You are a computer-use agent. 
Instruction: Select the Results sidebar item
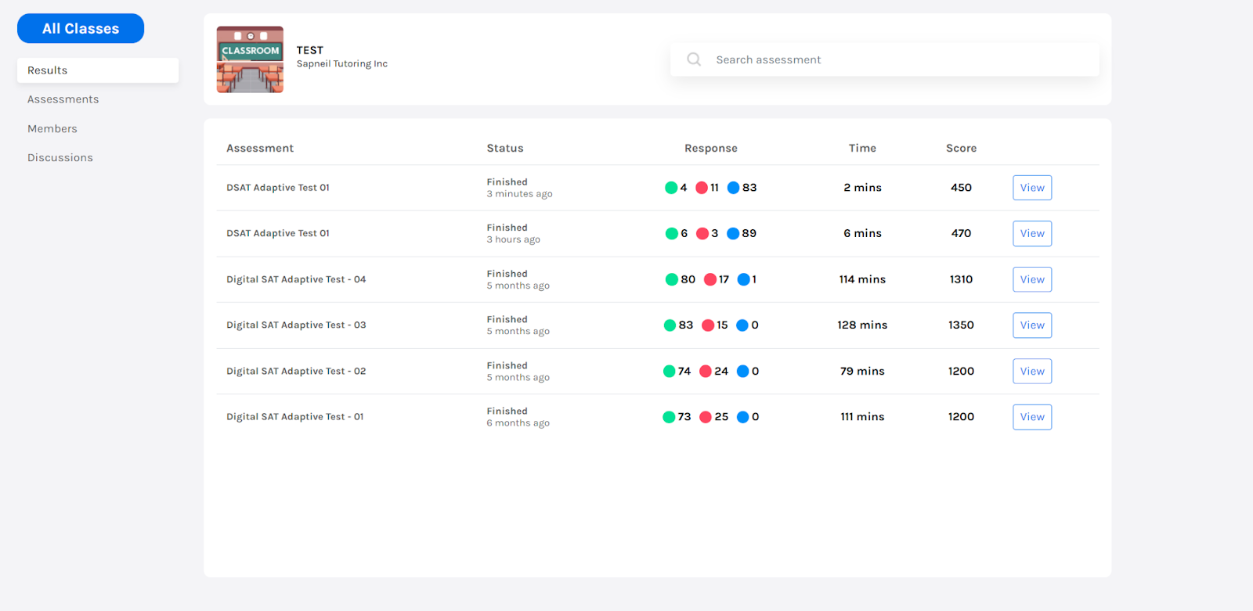98,70
